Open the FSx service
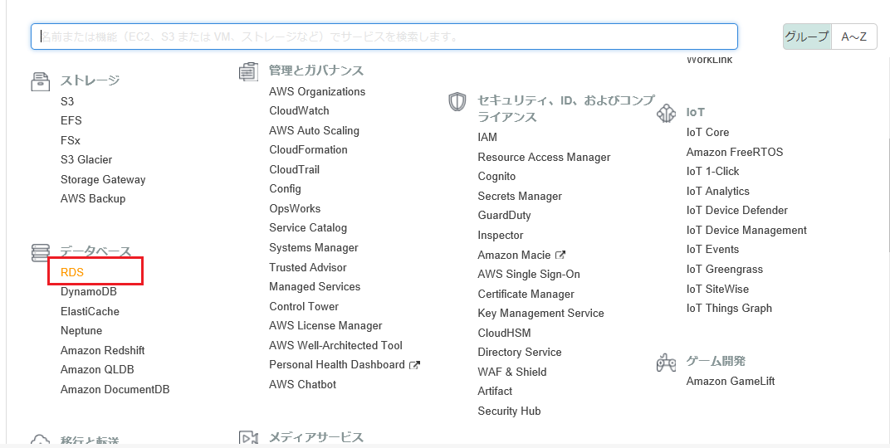The height and width of the screenshot is (448, 890). point(71,141)
